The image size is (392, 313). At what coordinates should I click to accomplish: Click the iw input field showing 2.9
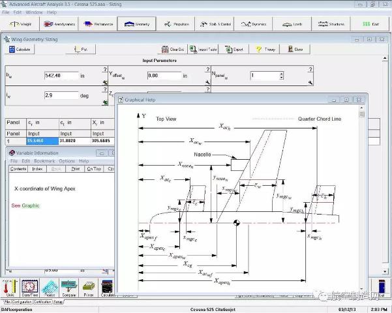click(61, 95)
